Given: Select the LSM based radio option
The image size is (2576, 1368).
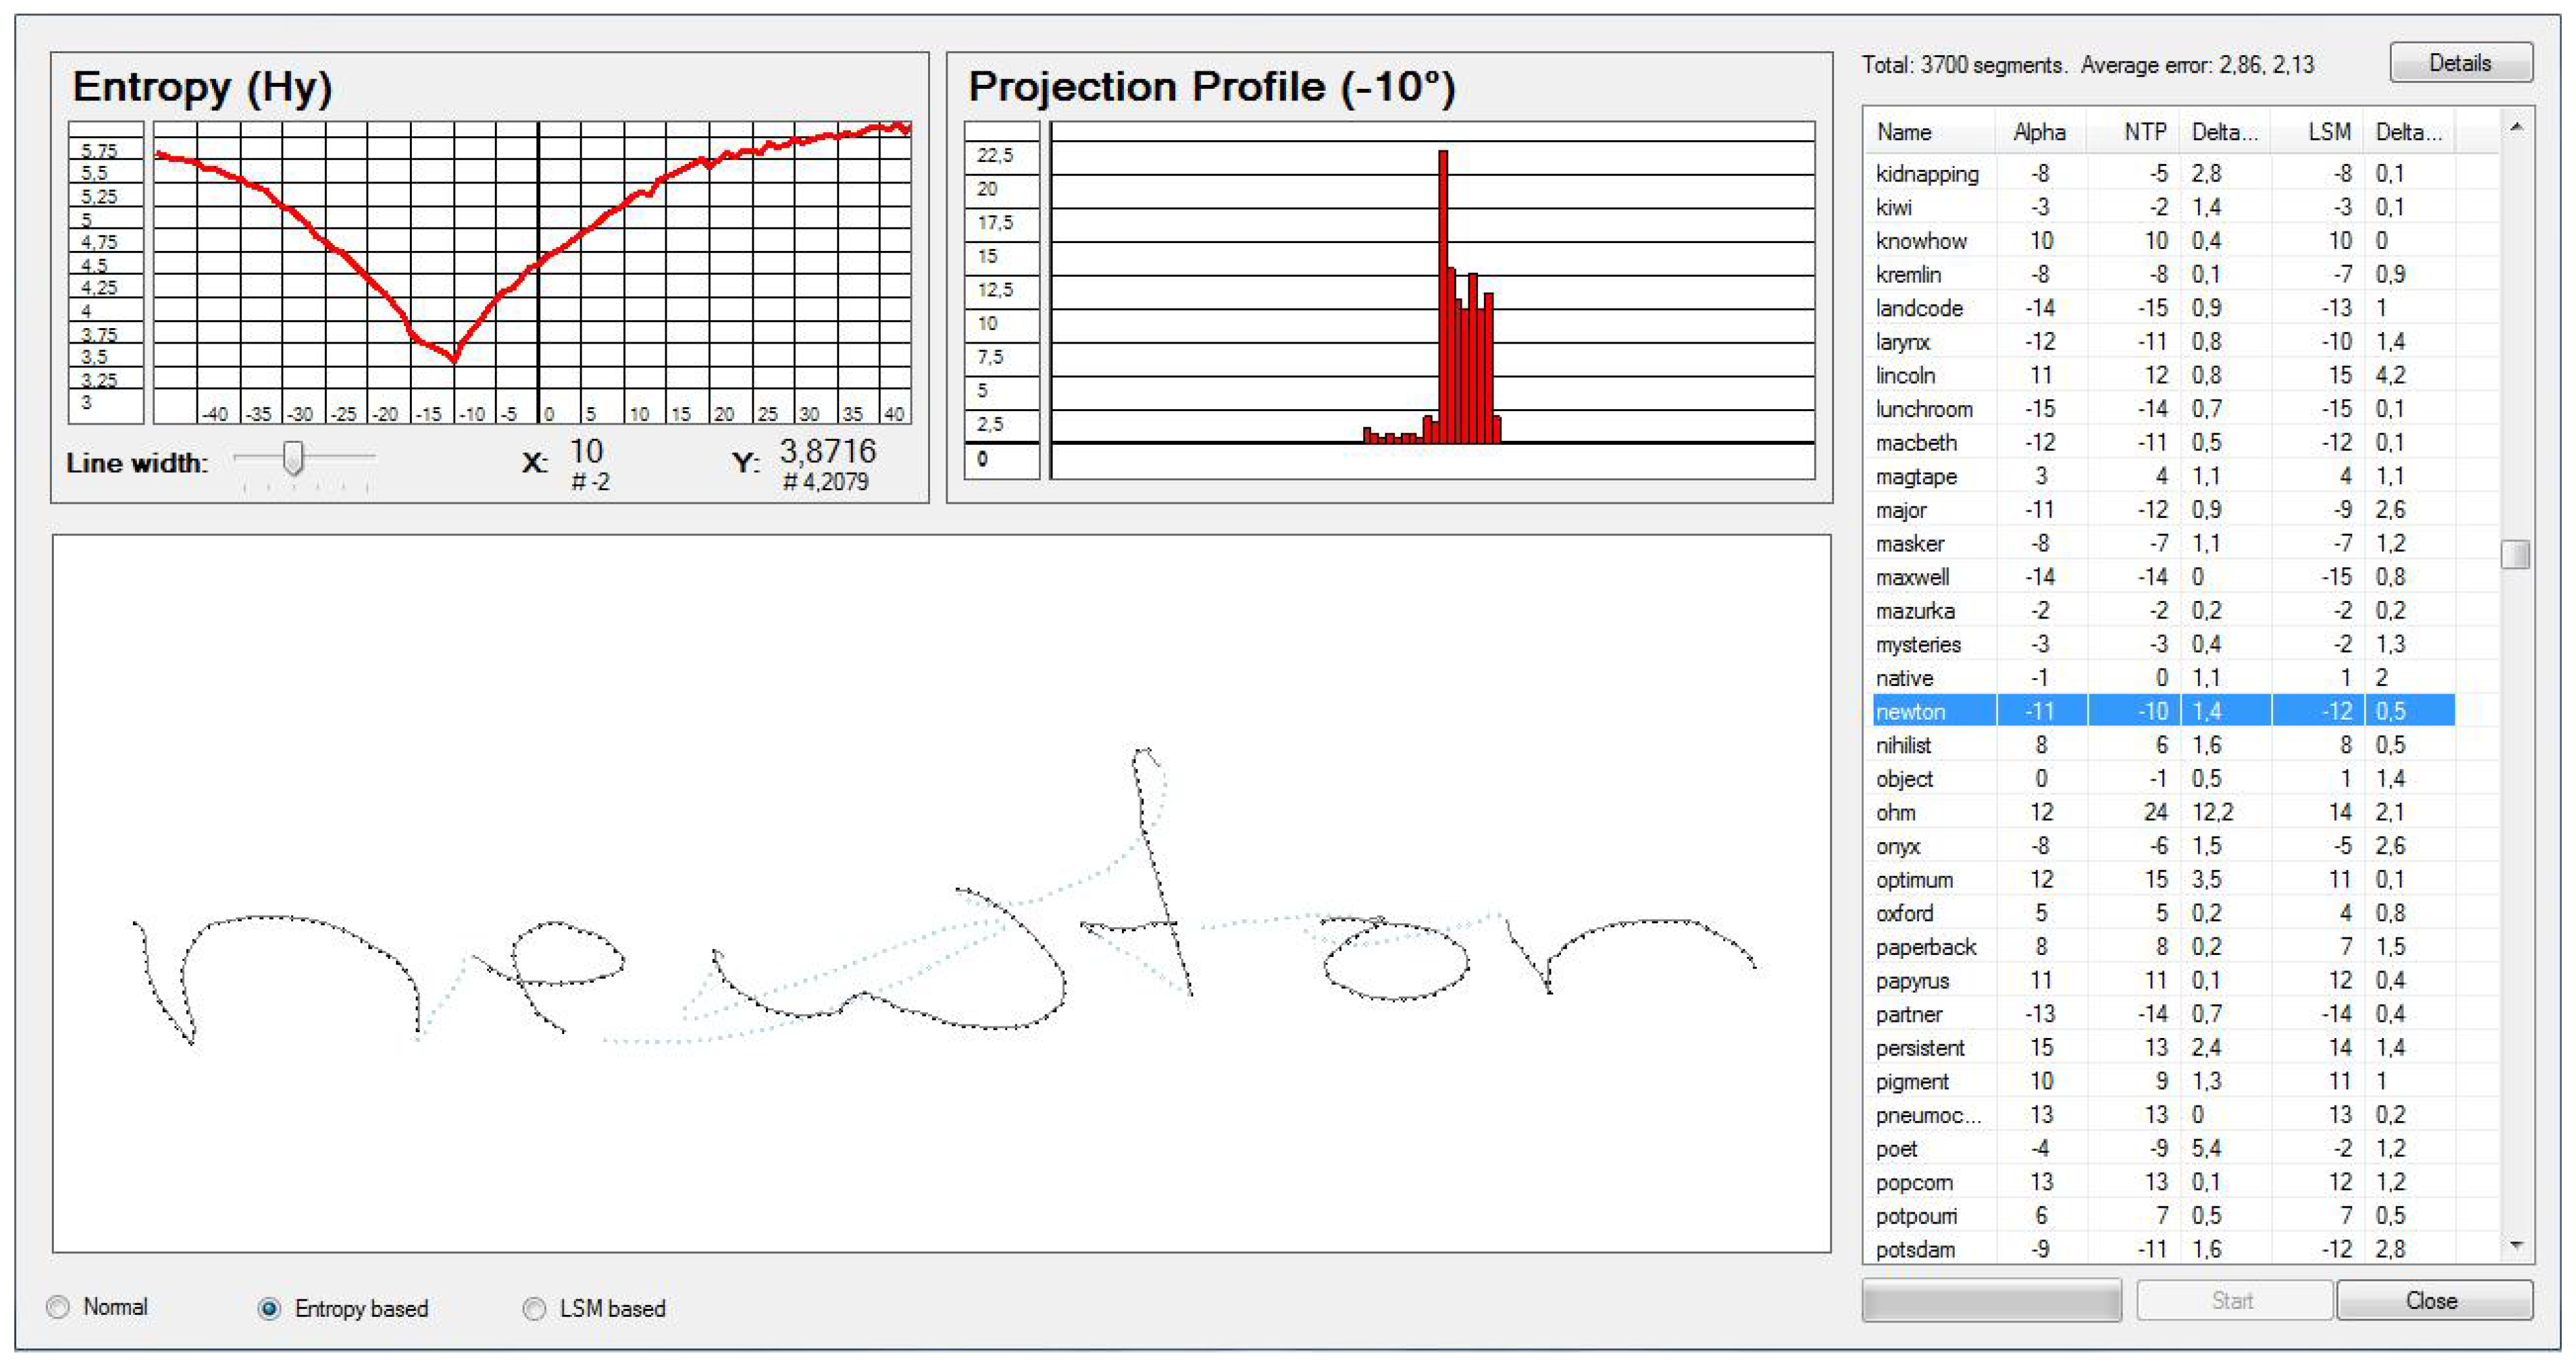Looking at the screenshot, I should point(535,1308).
